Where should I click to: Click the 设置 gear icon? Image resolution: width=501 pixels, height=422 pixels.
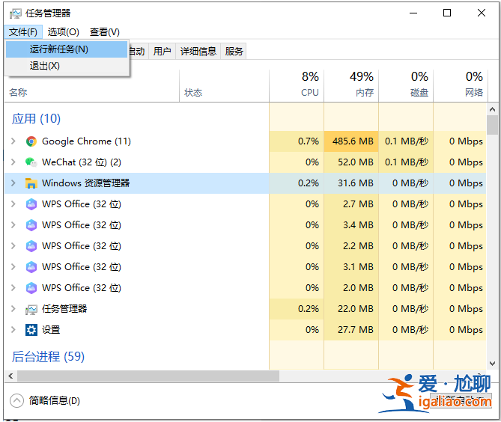[x=31, y=330]
